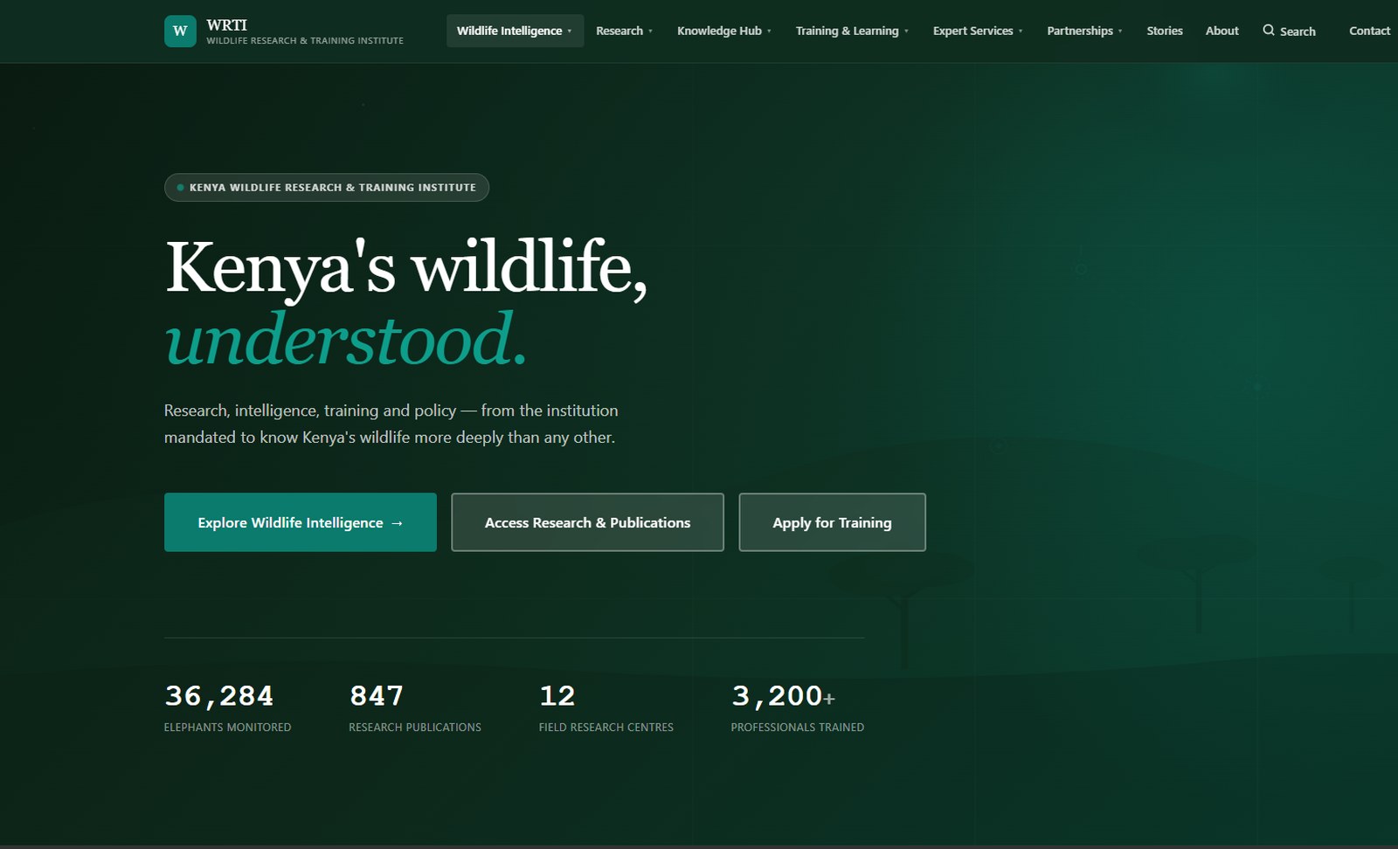Open the Training & Learning dropdown

pos(852,31)
